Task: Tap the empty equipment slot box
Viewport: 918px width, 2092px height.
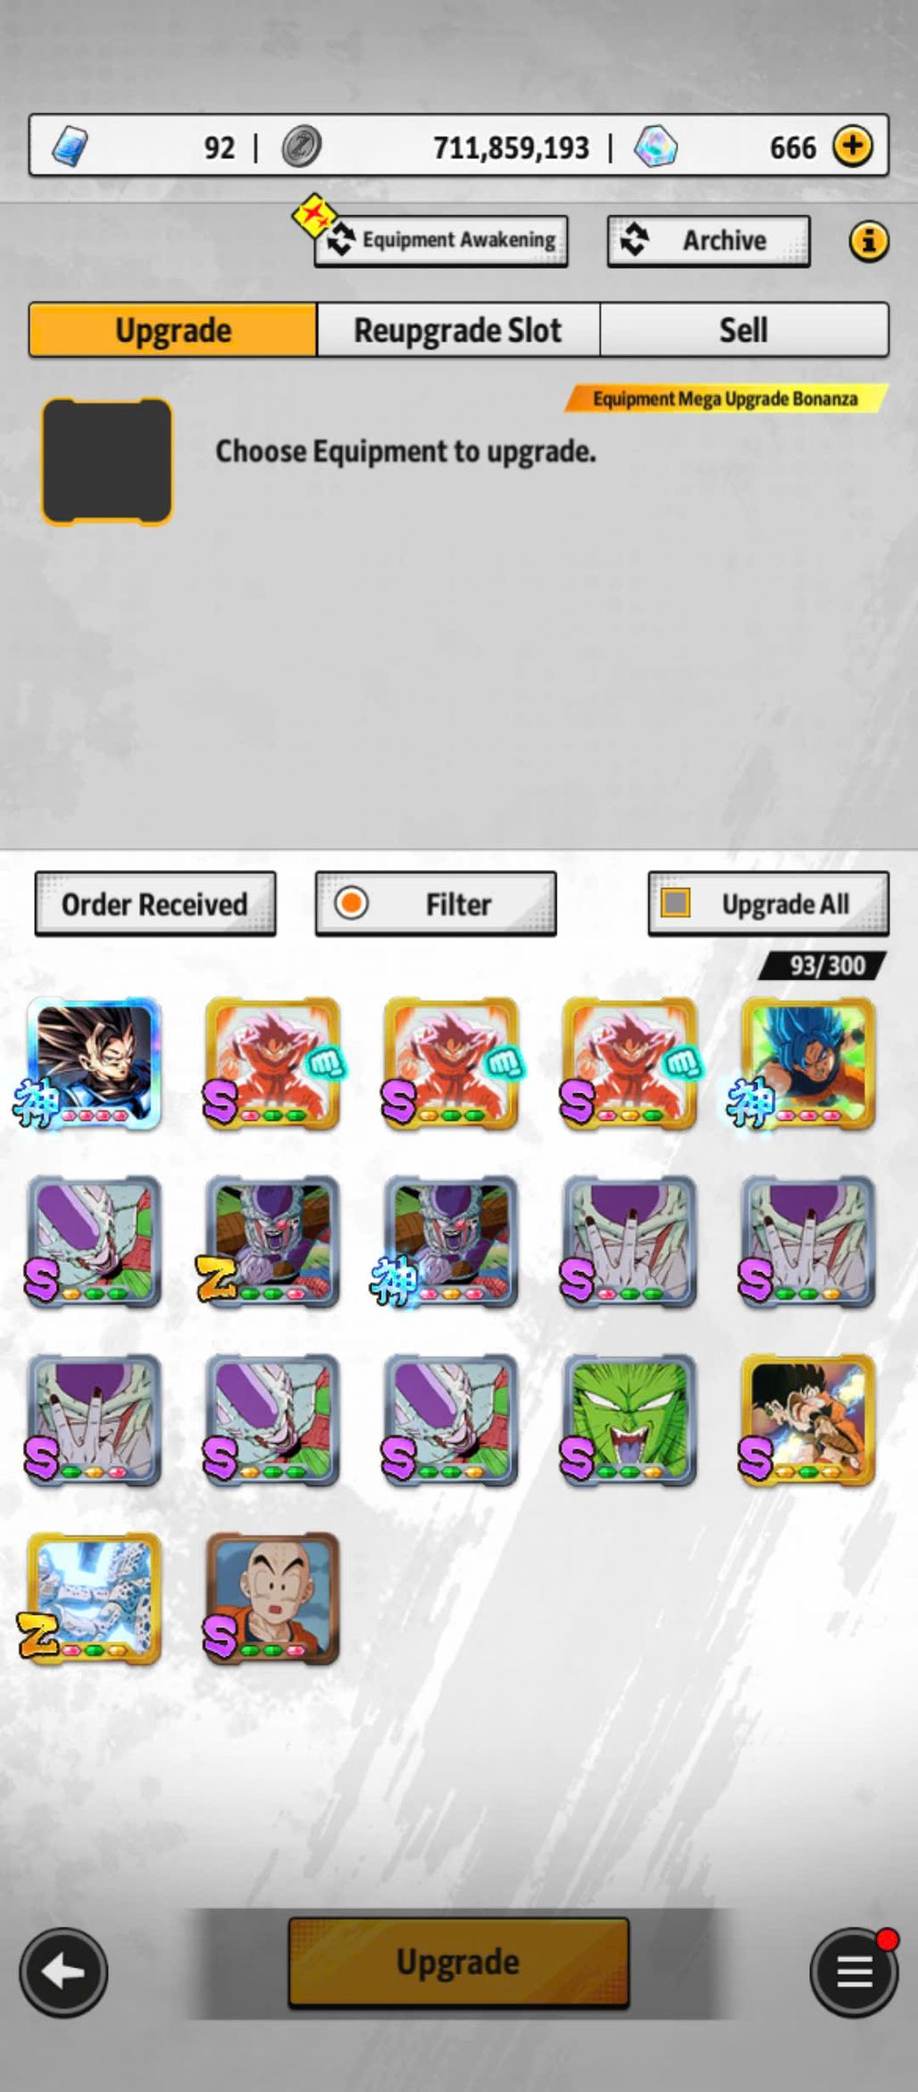Action: (x=107, y=461)
